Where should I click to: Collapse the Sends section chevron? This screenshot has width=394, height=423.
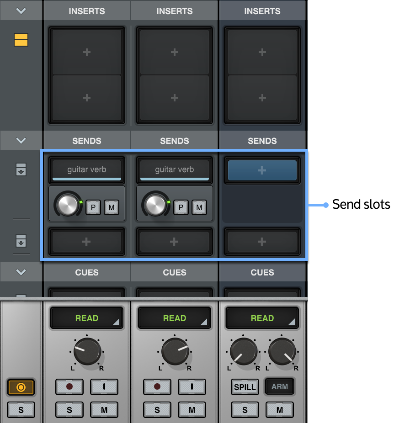click(x=21, y=141)
